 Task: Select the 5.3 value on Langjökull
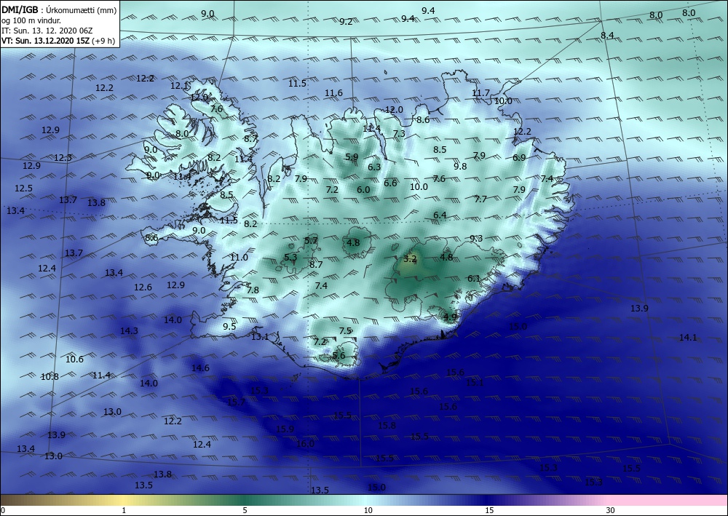[290, 257]
